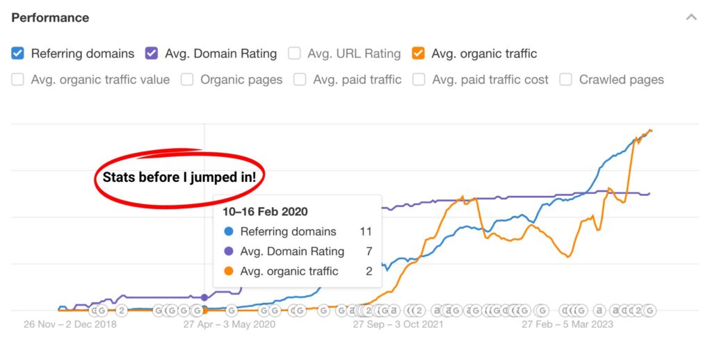712x339 pixels.
Task: Click the orange Avg. organic traffic dot in the tooltip
Action: click(x=229, y=271)
